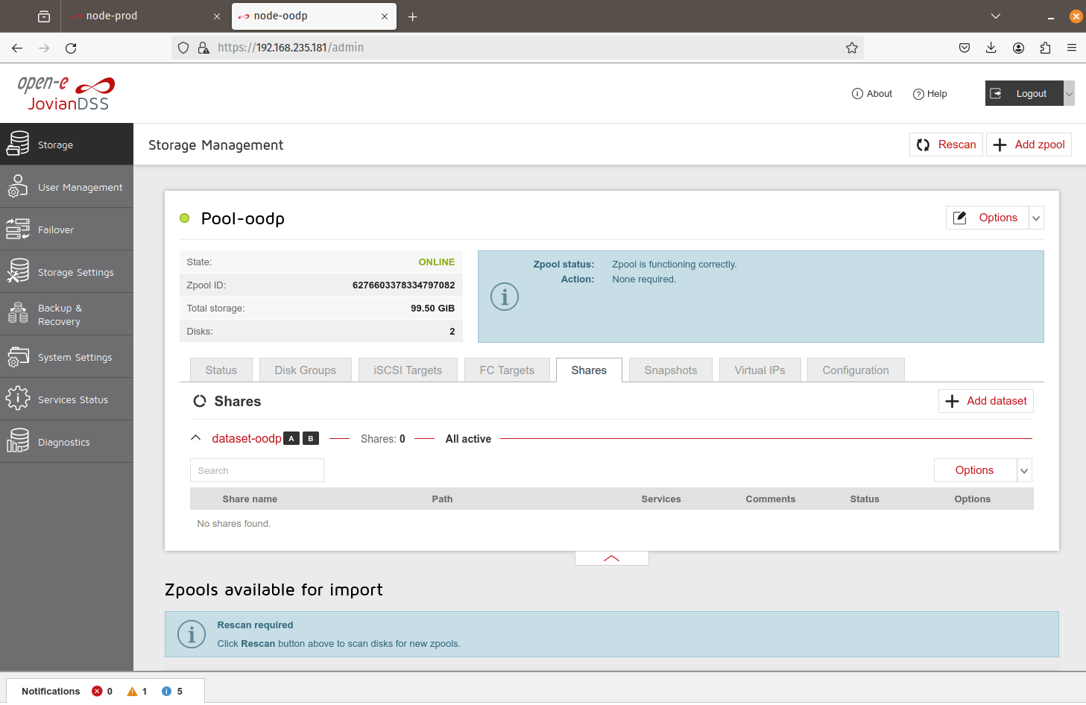Open browser downloads panel

[x=991, y=48]
